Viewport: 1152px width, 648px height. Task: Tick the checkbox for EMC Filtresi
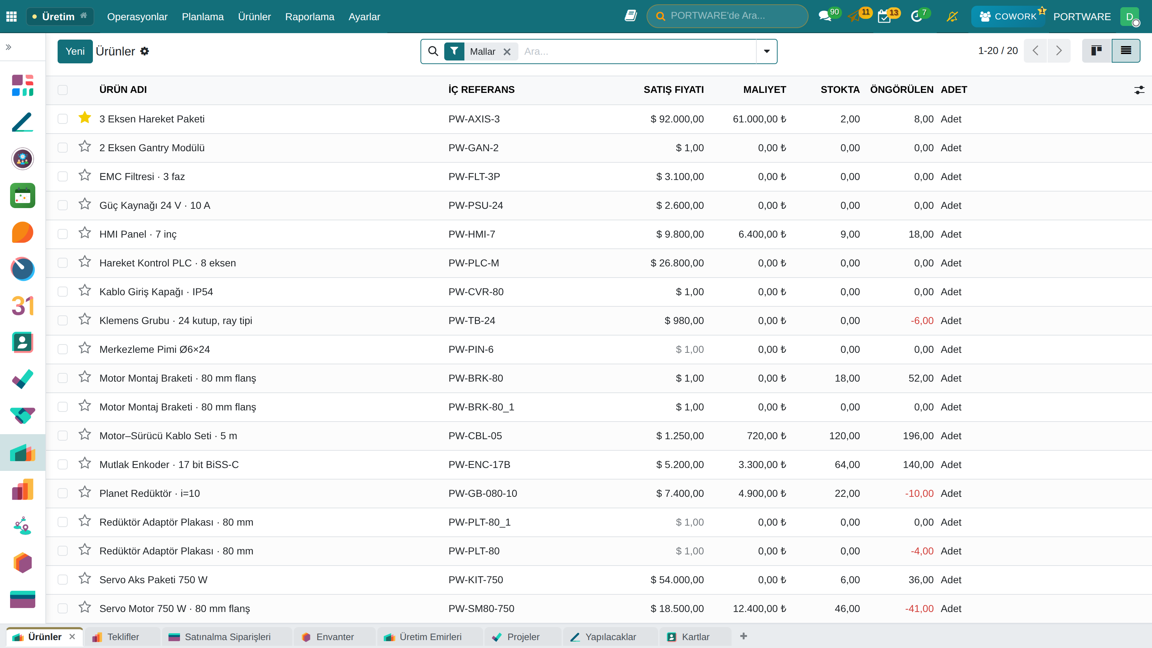pos(63,177)
